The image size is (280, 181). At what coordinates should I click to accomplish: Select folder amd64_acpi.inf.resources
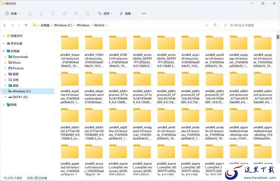[190, 51]
